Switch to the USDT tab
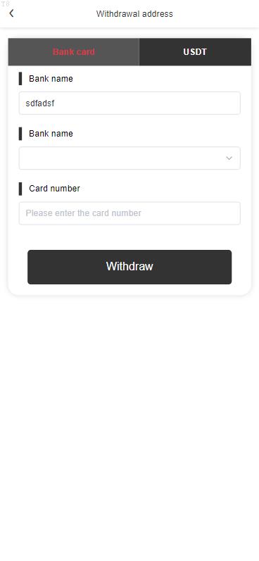The height and width of the screenshot is (561, 259). [x=195, y=52]
